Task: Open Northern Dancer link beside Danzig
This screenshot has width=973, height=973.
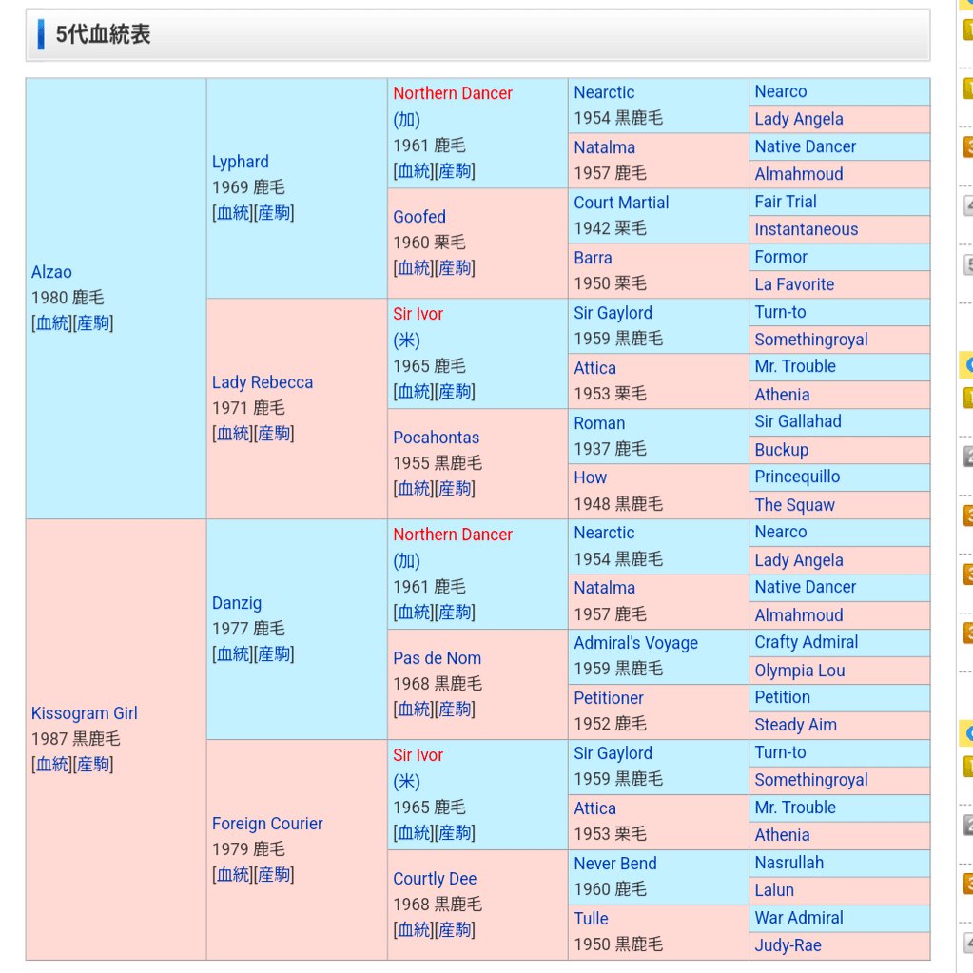Action: [453, 535]
